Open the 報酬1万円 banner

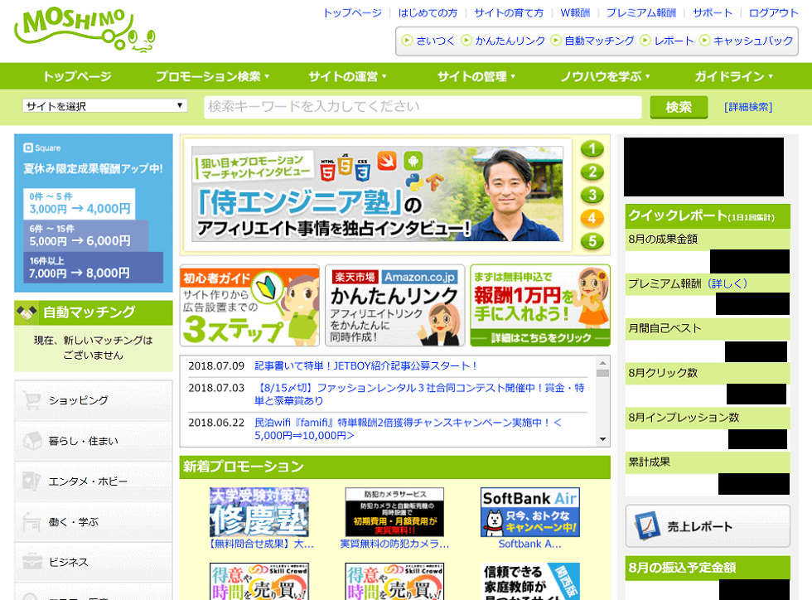click(540, 306)
